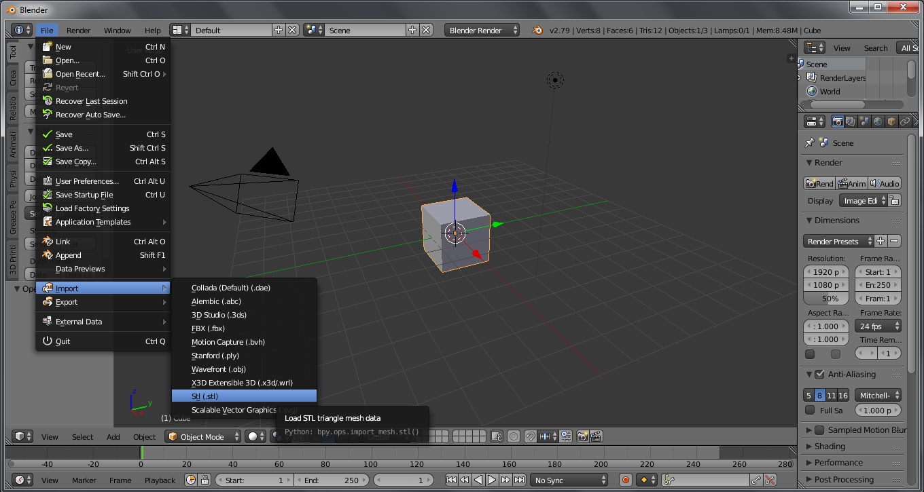The width and height of the screenshot is (924, 492).
Task: Jump to next keyframe in timeline
Action: (x=505, y=480)
